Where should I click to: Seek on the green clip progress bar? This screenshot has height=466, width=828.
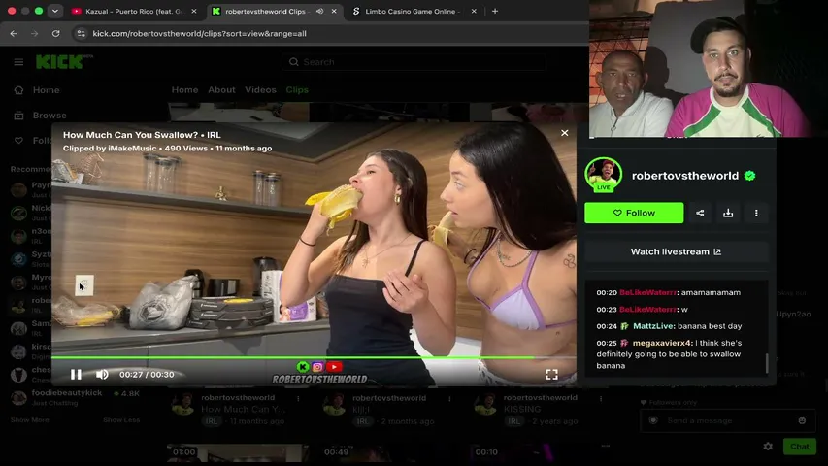pos(314,357)
